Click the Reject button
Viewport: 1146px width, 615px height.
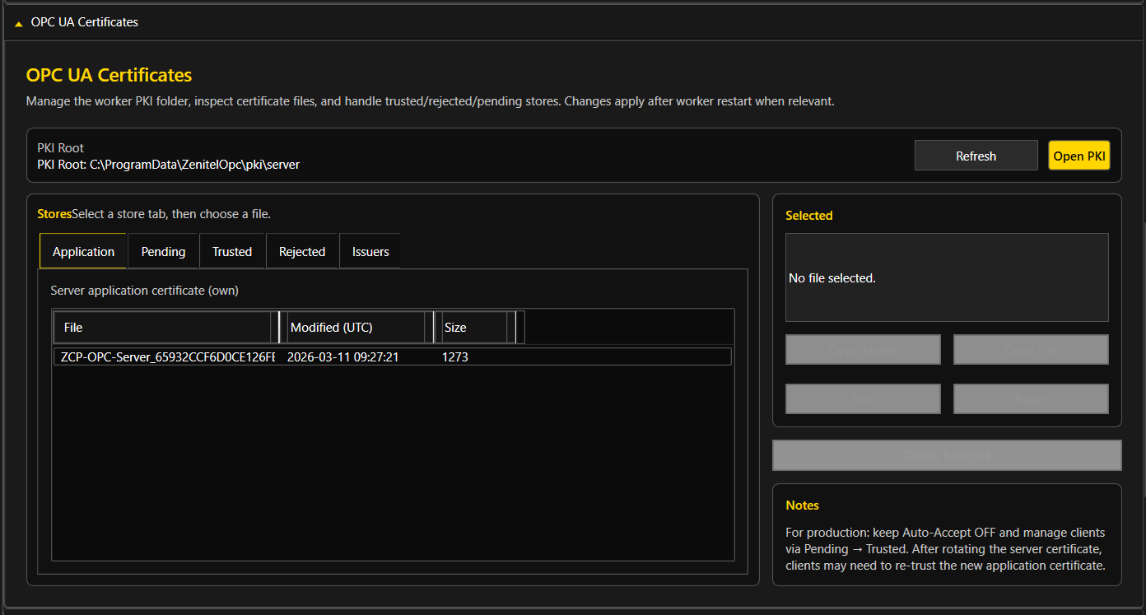(1031, 399)
